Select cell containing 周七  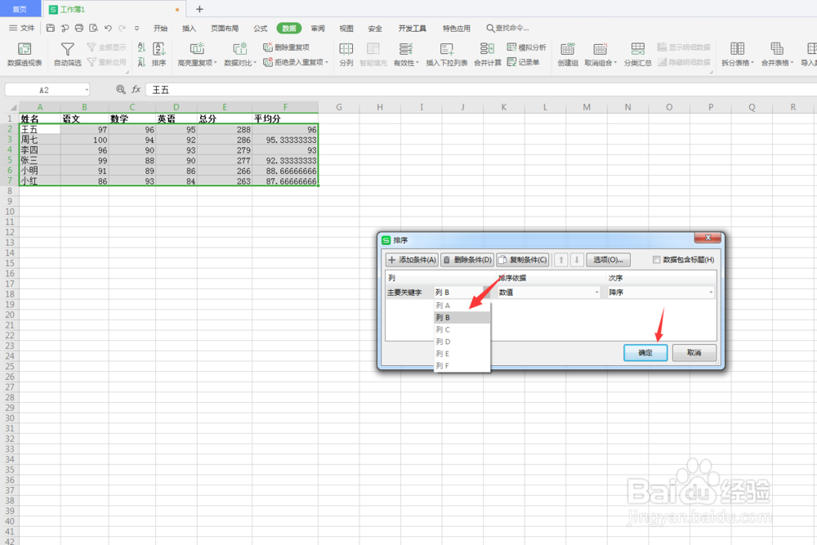point(39,140)
